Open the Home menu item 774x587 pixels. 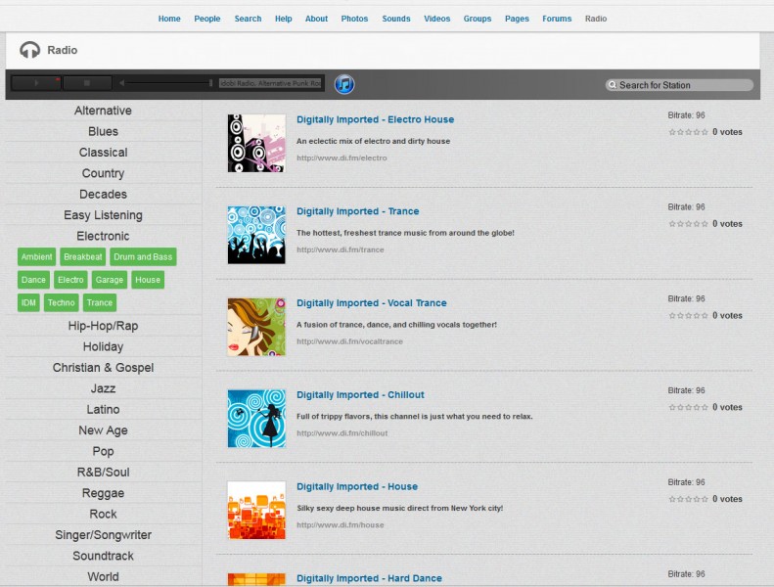[x=169, y=19]
